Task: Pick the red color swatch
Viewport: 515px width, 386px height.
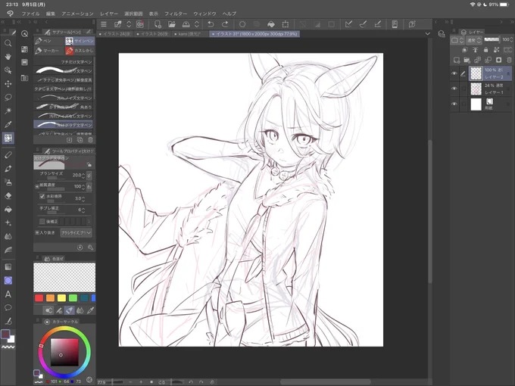Action: tap(39, 297)
